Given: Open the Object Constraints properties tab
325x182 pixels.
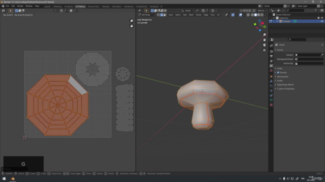Looking at the screenshot, I should pyautogui.click(x=271, y=96).
